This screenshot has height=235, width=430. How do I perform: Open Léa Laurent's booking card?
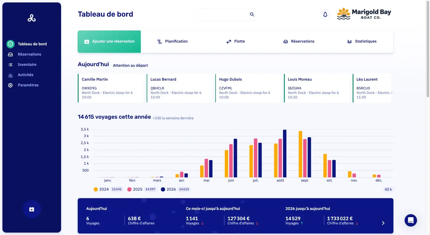pos(372,88)
